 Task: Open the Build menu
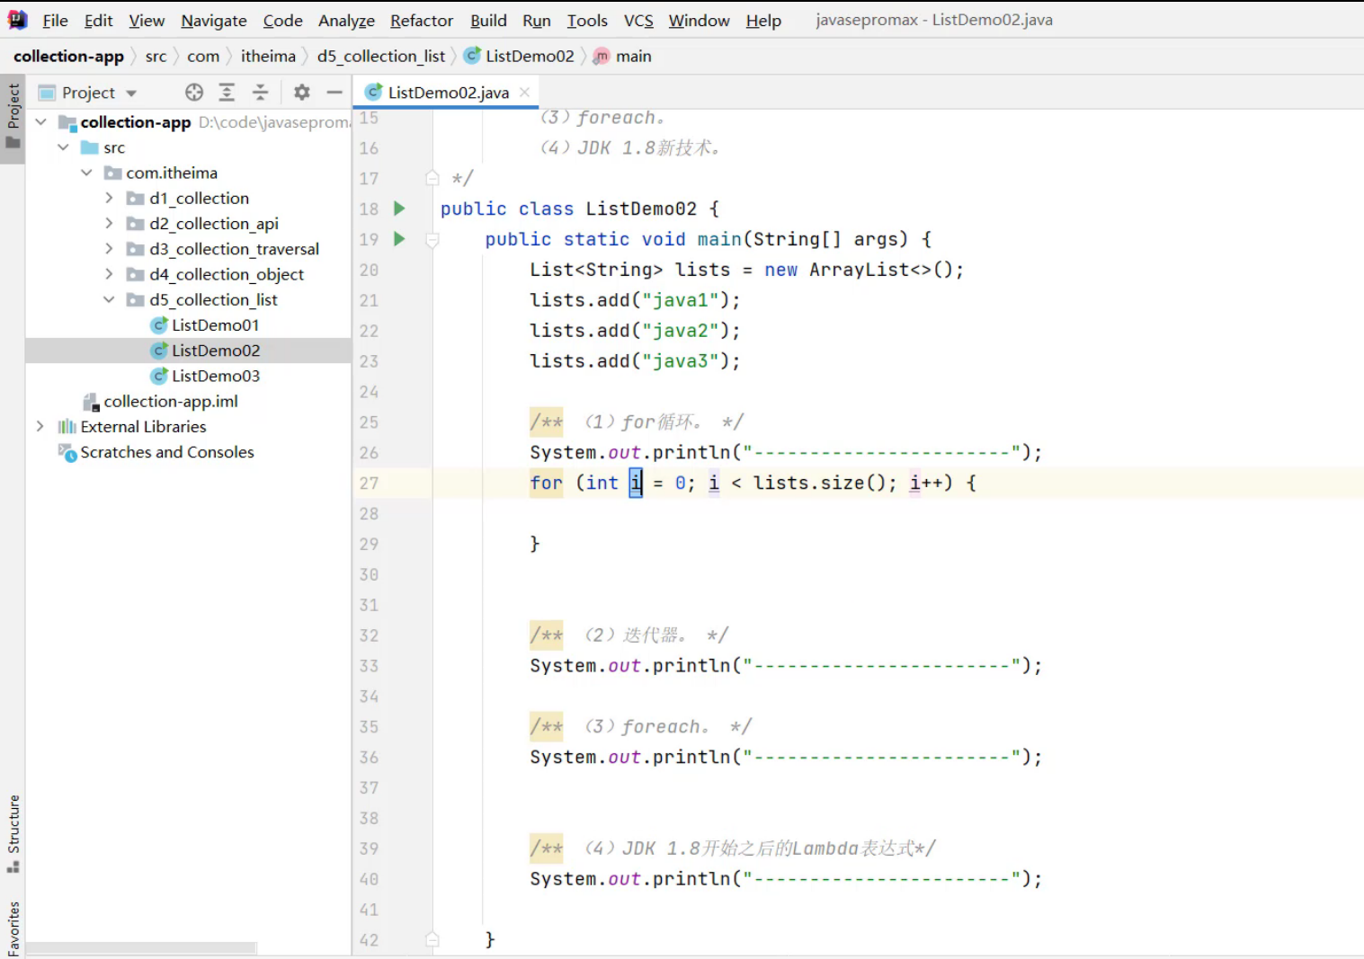(488, 20)
